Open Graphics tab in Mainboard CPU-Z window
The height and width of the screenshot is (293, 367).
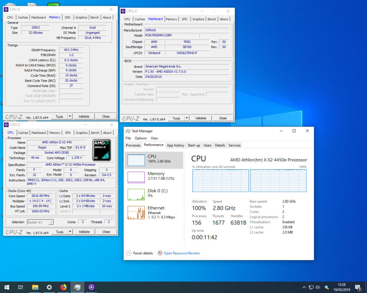click(x=198, y=19)
